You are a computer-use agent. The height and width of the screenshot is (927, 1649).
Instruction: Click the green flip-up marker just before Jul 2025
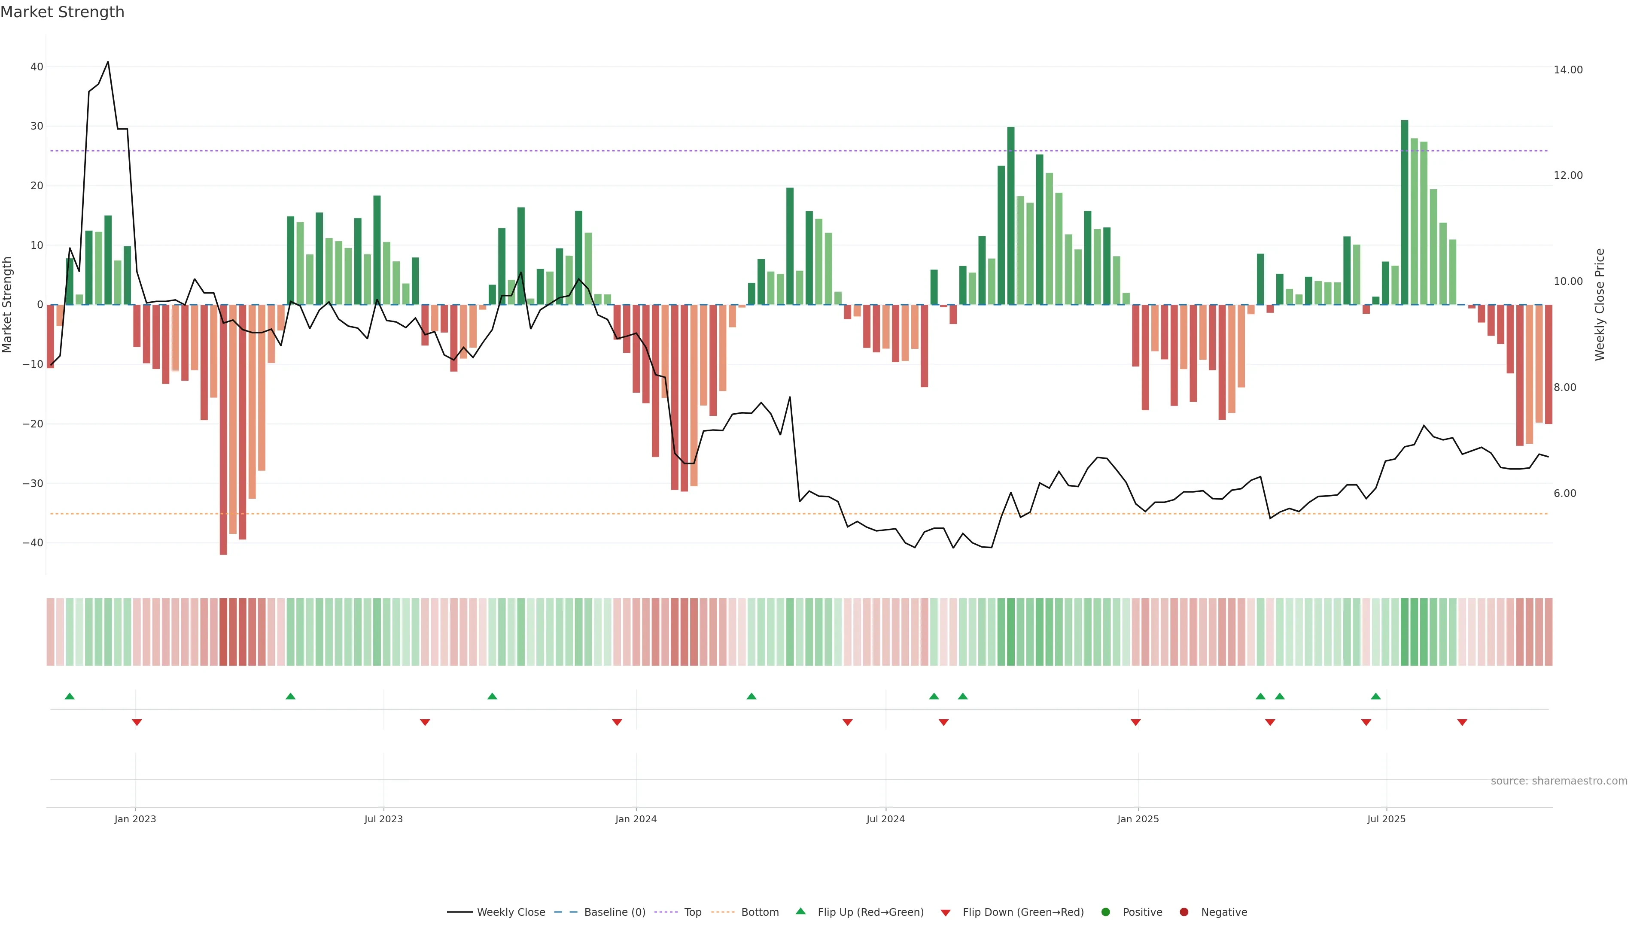[x=1375, y=696]
